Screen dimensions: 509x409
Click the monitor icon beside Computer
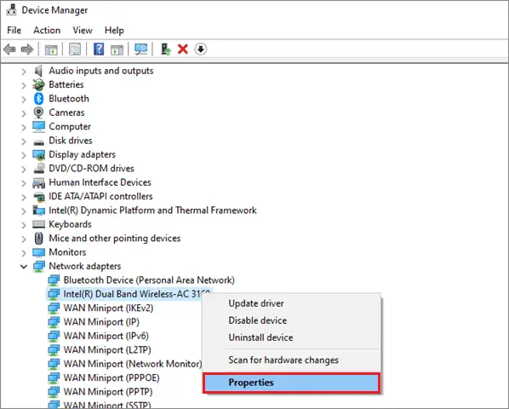38,126
